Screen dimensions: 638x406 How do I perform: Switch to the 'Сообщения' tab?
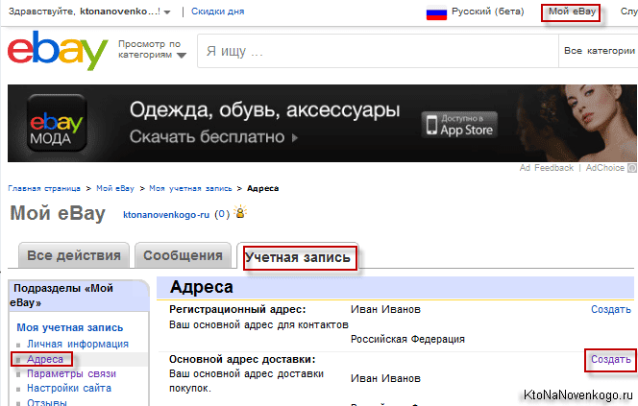point(183,255)
